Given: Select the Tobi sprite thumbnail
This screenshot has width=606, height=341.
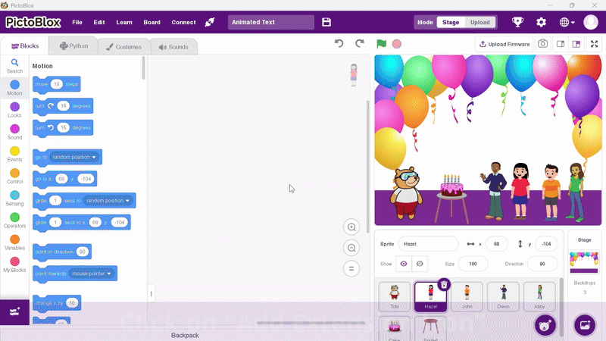Looking at the screenshot, I should (x=394, y=296).
